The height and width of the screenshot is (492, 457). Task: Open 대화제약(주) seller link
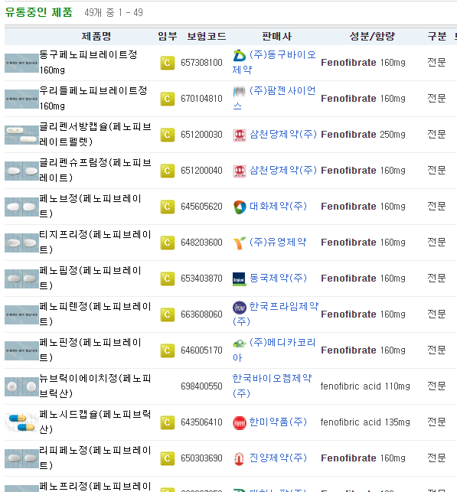[278, 207]
